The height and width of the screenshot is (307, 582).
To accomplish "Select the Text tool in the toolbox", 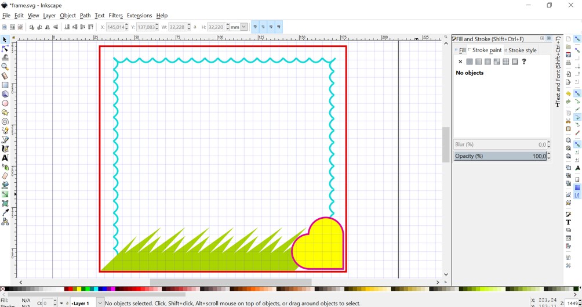I will [x=5, y=158].
